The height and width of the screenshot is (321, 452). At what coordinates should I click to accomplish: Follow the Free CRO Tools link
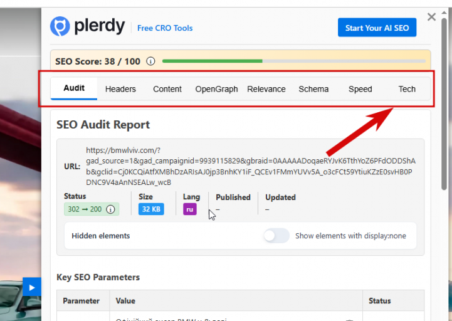pos(165,28)
